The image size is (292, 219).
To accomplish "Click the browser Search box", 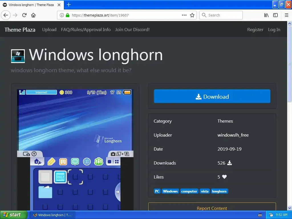I will coord(221,15).
